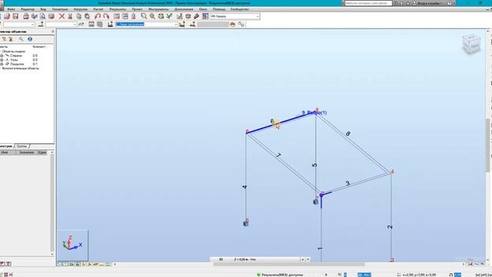Click the Save floppy disk icon

coord(15,16)
